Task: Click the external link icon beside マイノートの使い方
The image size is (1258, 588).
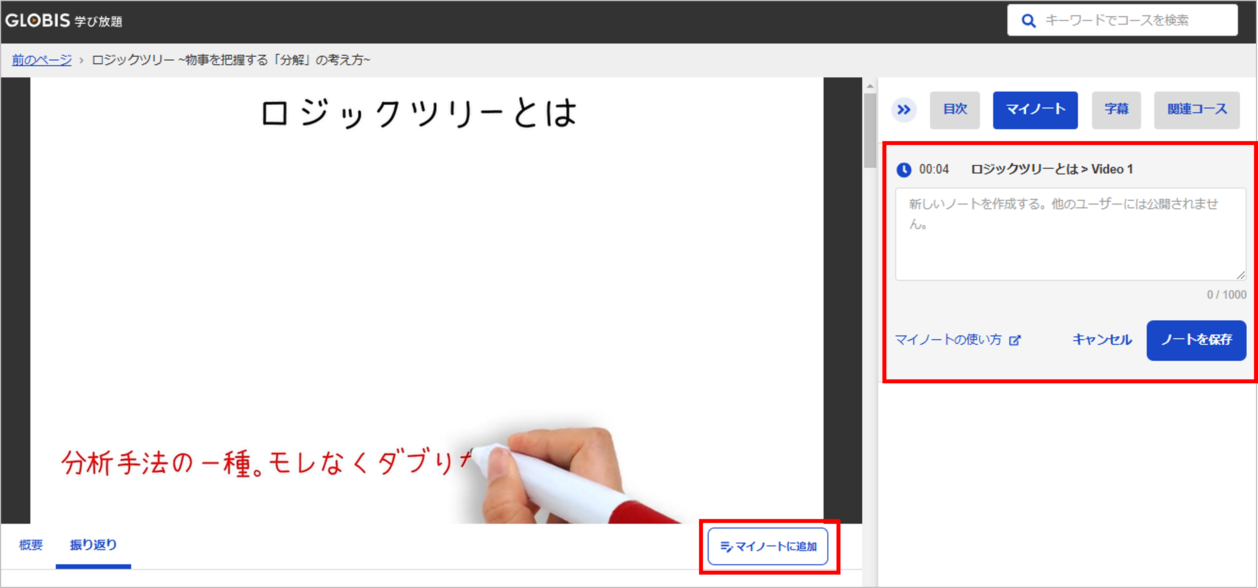Action: click(1015, 340)
